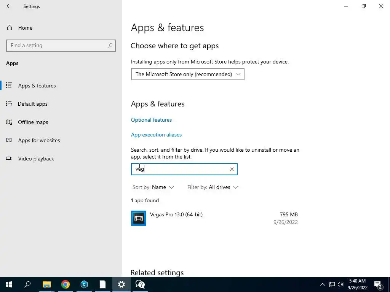Click the 9/26/2022 install date of Vegas Pro
Screen dimensions: 390x292
coord(286,222)
